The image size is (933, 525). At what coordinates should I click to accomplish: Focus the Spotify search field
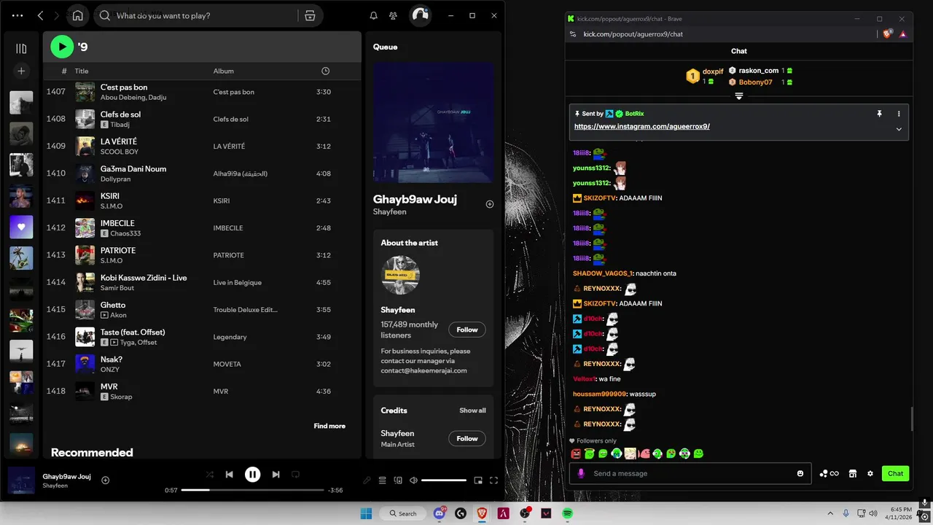click(x=197, y=15)
